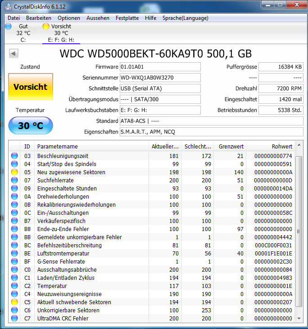Screen dimensions: 308x329
Task: Click the Parametername column header
Action: pos(91,147)
